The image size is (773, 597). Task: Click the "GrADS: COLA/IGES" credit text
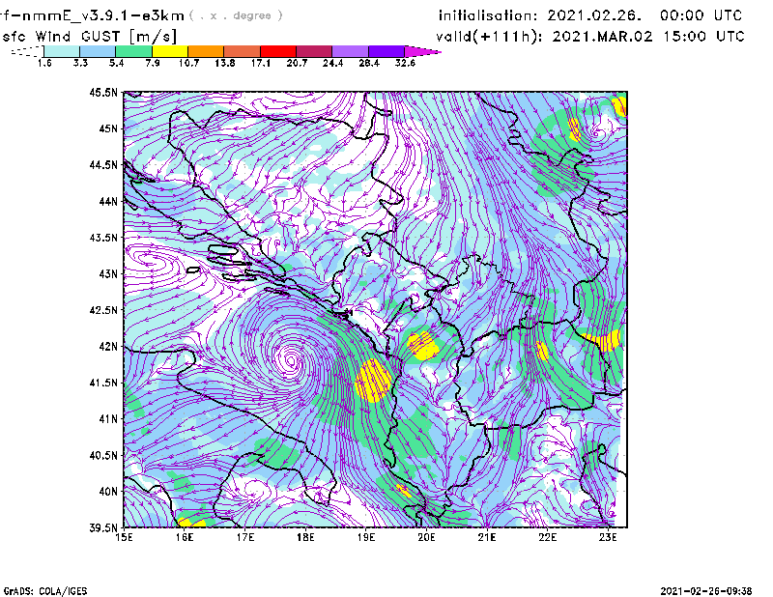45,591
